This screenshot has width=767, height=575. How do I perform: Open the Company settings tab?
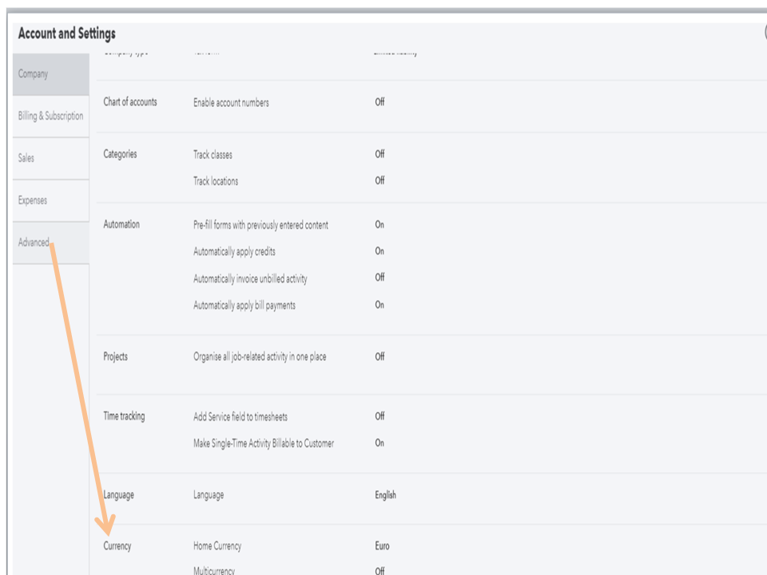(x=34, y=74)
